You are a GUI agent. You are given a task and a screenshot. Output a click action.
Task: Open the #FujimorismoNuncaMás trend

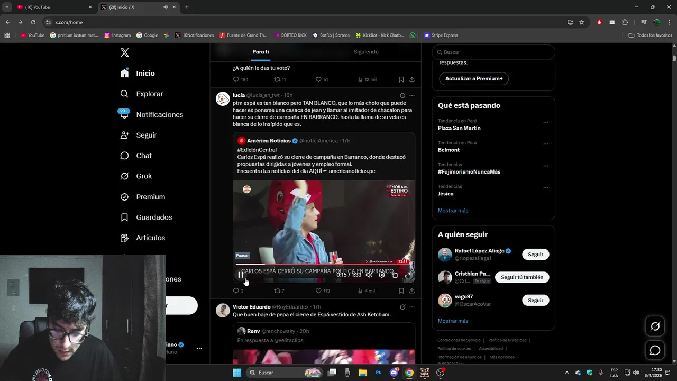pos(469,171)
